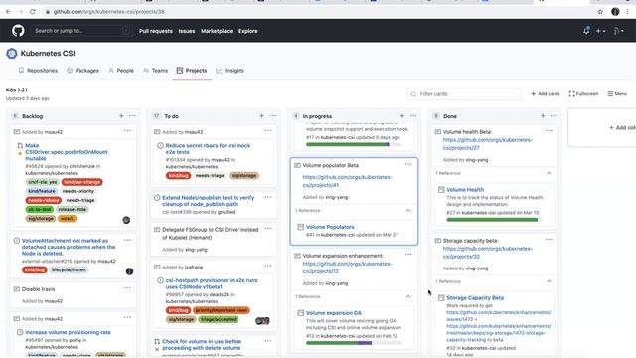The width and height of the screenshot is (636, 358).
Task: Click the lifecycle/frozen label
Action: point(69,269)
